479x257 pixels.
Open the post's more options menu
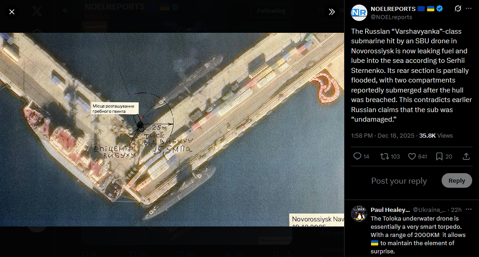[469, 9]
